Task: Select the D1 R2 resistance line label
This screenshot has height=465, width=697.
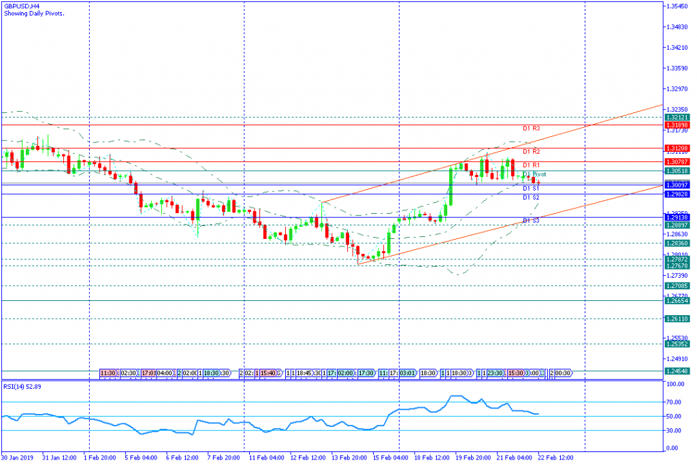Action: [x=531, y=151]
